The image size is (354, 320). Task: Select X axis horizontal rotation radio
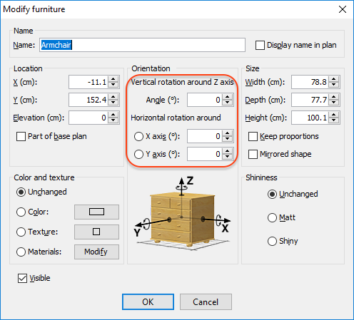click(x=138, y=136)
